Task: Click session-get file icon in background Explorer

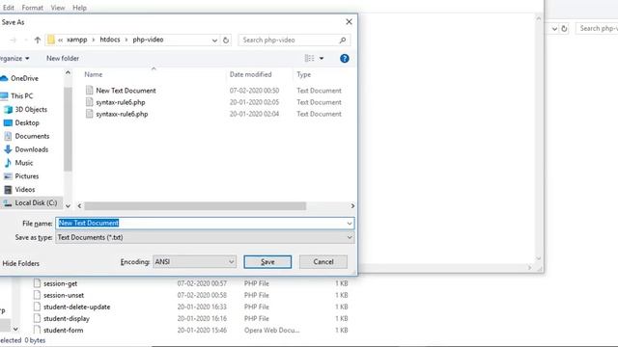Action: click(37, 283)
